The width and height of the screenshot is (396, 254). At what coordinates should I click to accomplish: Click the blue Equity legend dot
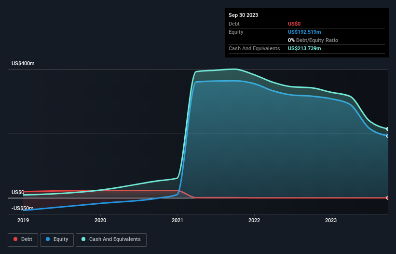tap(48, 239)
